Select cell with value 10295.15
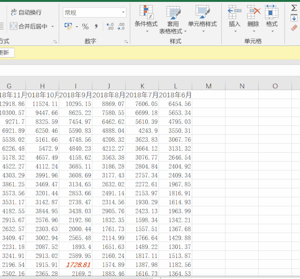 pos(75,104)
